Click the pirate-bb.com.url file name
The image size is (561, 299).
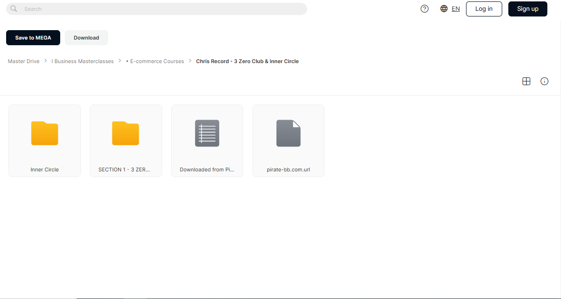288,170
